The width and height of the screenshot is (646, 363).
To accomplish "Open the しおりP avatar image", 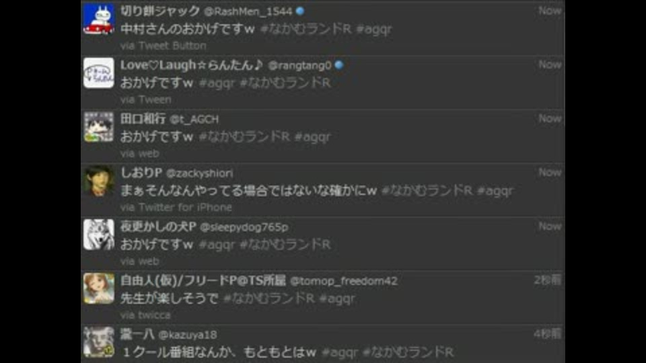I will pos(99,181).
